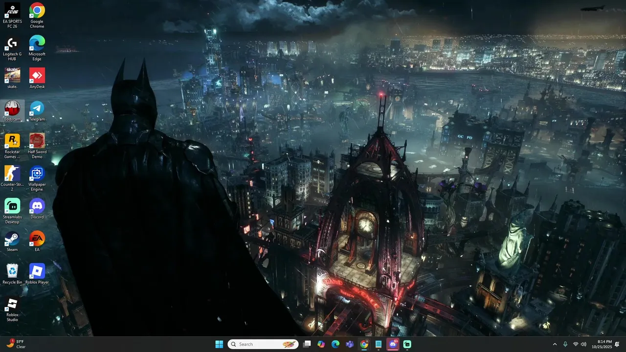Open the Wallpaper Engine shortcut
The width and height of the screenshot is (626, 352).
click(x=37, y=178)
